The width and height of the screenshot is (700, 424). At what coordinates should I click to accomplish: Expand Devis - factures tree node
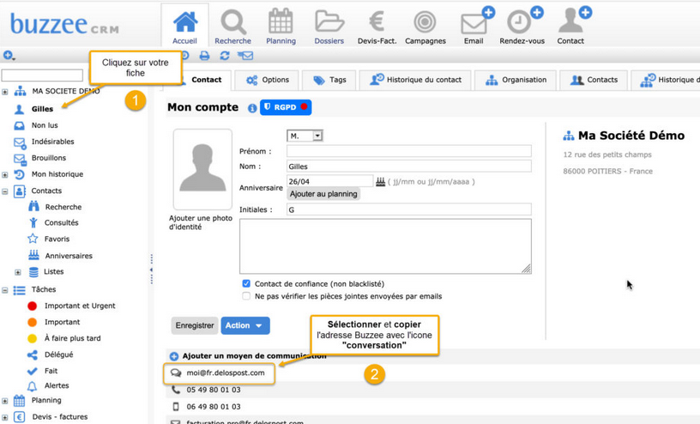(x=5, y=417)
